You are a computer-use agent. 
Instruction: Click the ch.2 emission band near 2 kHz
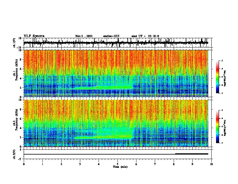click(x=103, y=137)
